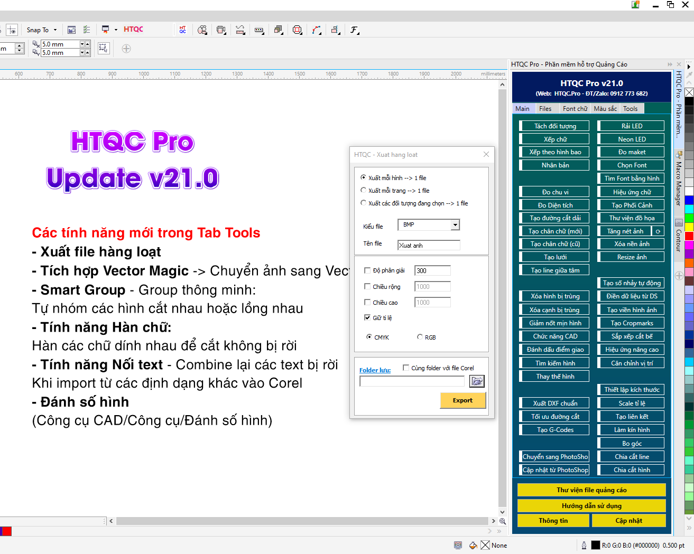694x554 pixels.
Task: Click the proof colors monitor icon in status bar
Action: click(458, 545)
